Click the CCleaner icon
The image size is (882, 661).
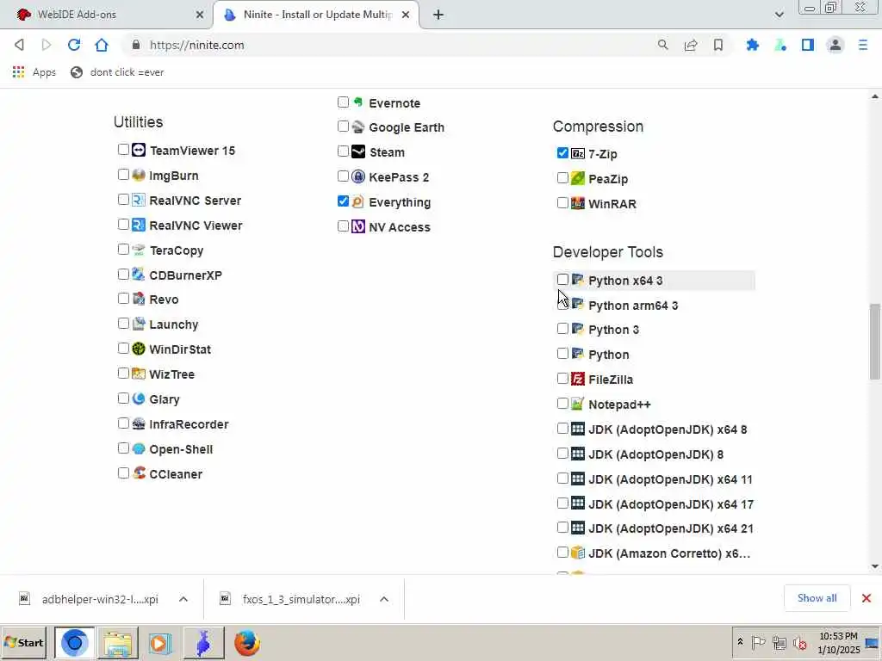click(x=139, y=473)
